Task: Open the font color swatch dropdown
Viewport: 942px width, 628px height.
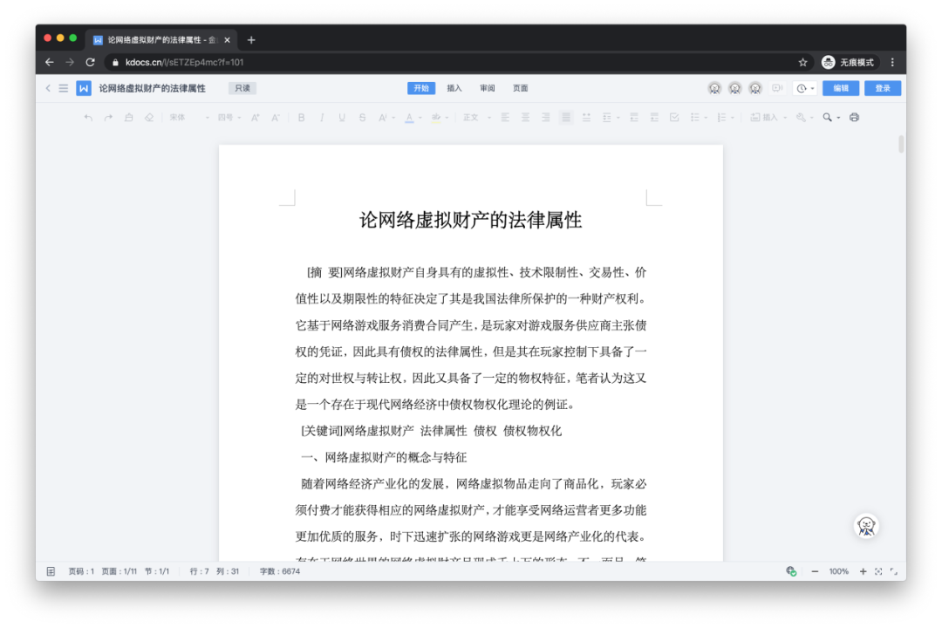Action: (x=409, y=117)
